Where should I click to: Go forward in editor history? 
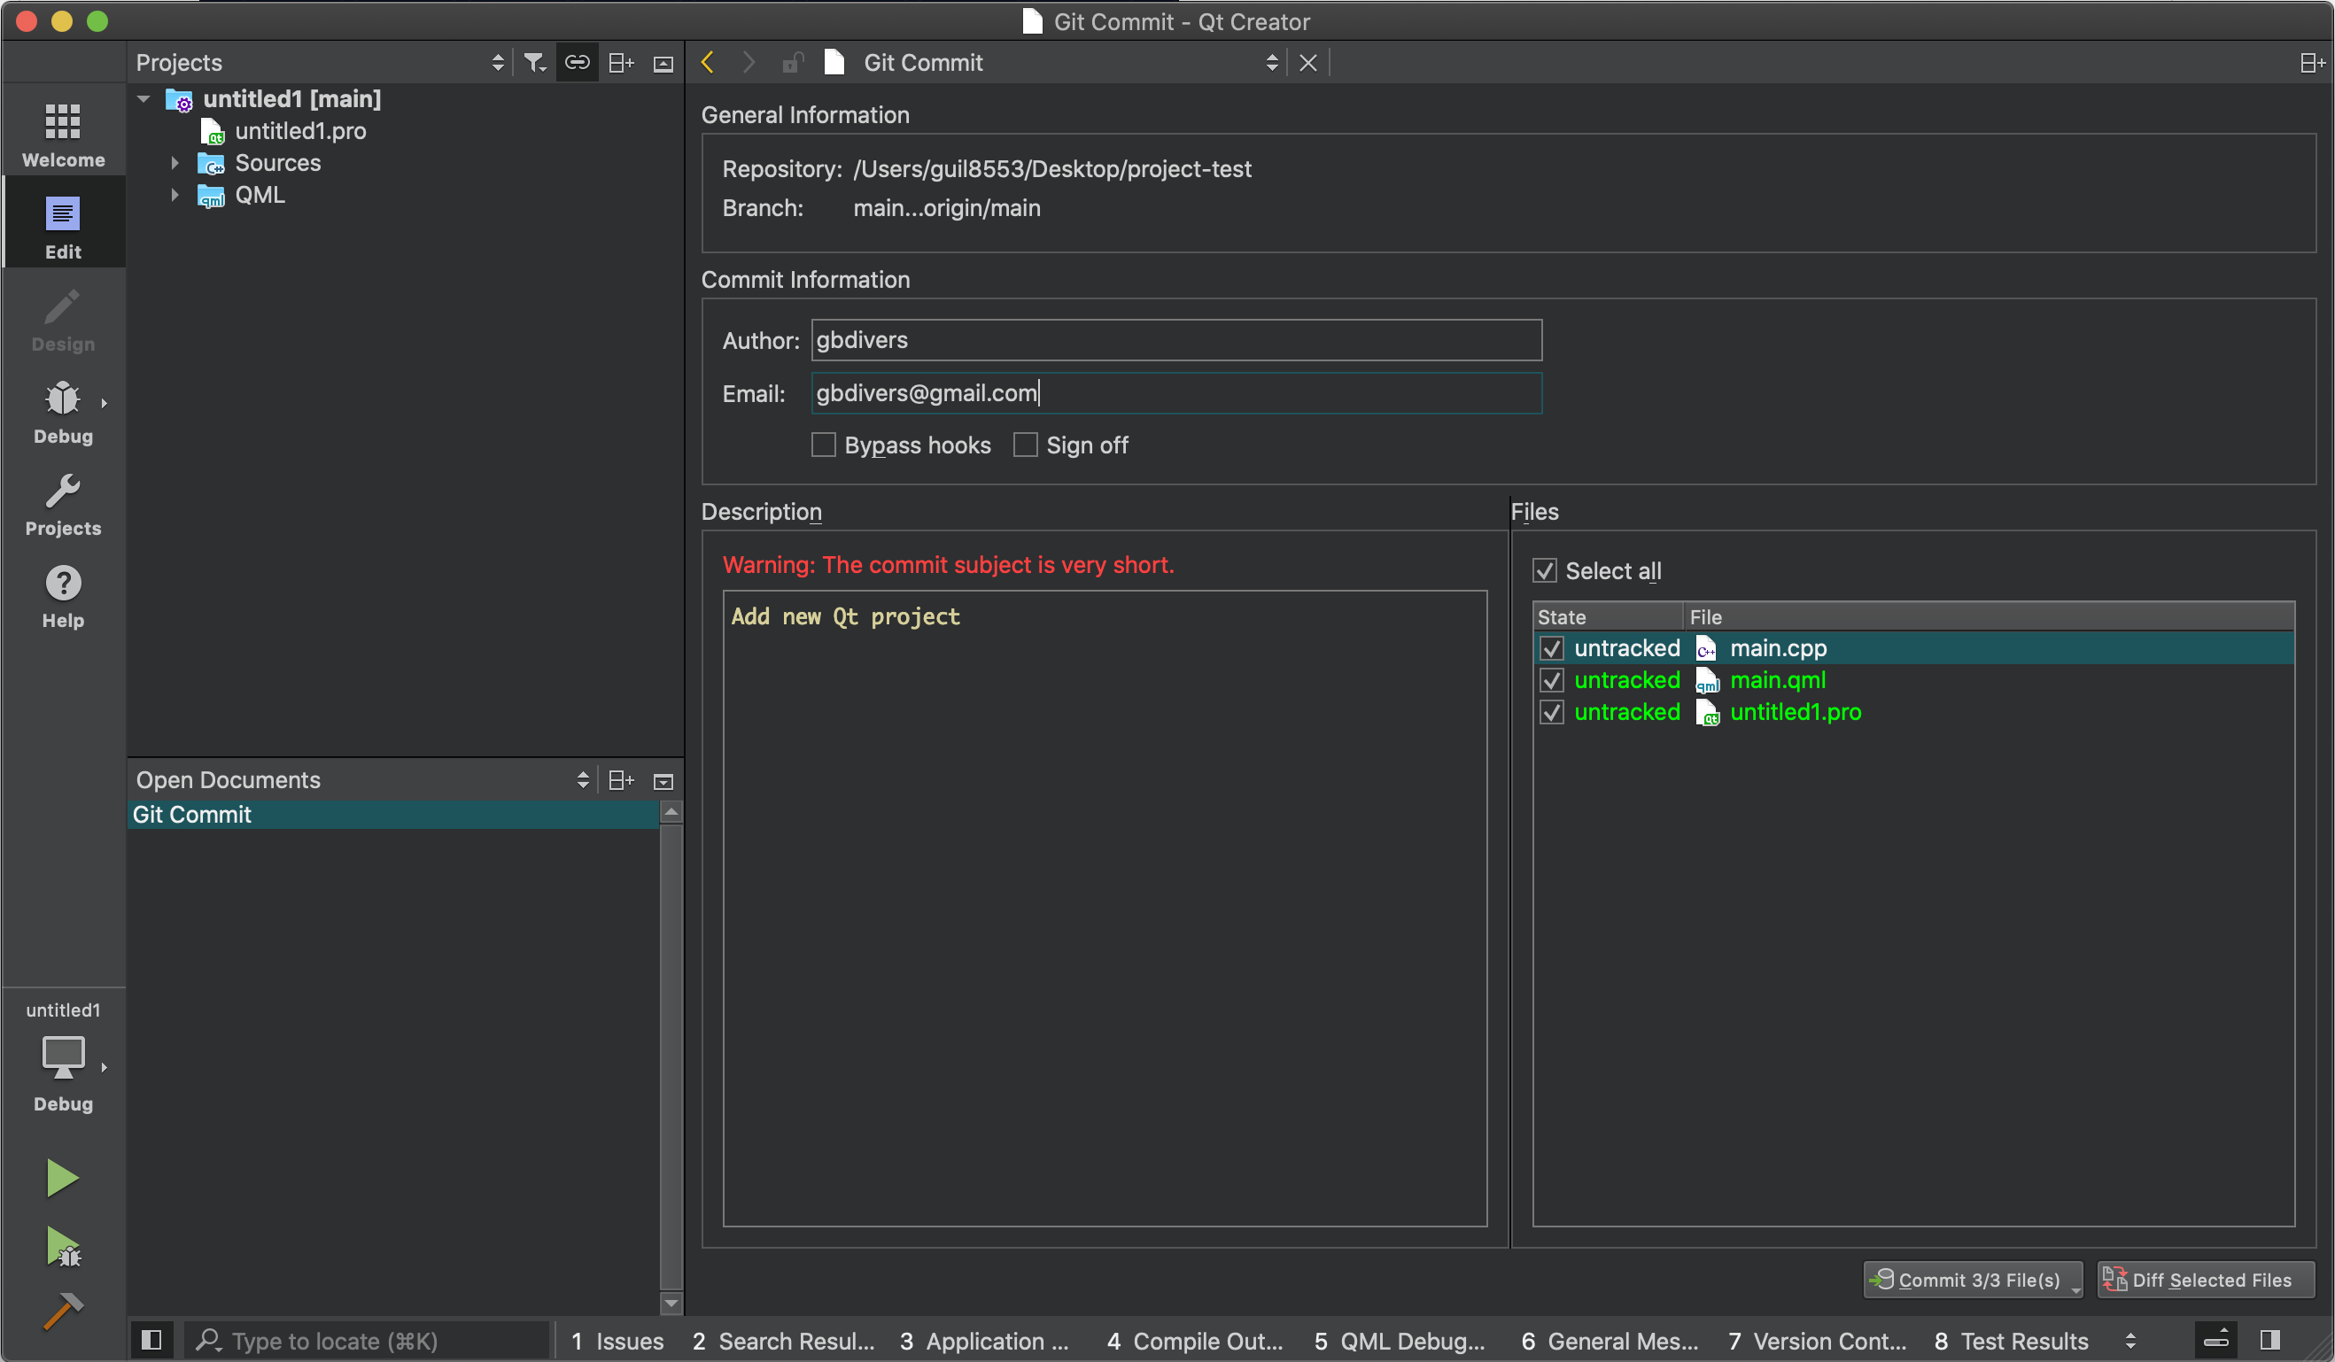749,62
